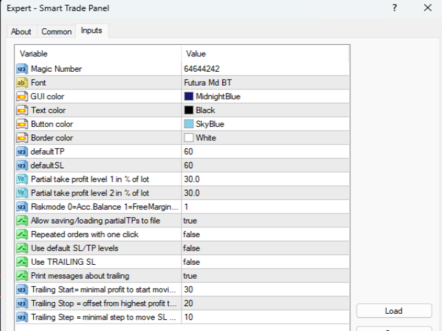Click the integer icon beside defaultTP
This screenshot has width=442, height=331.
[x=22, y=151]
